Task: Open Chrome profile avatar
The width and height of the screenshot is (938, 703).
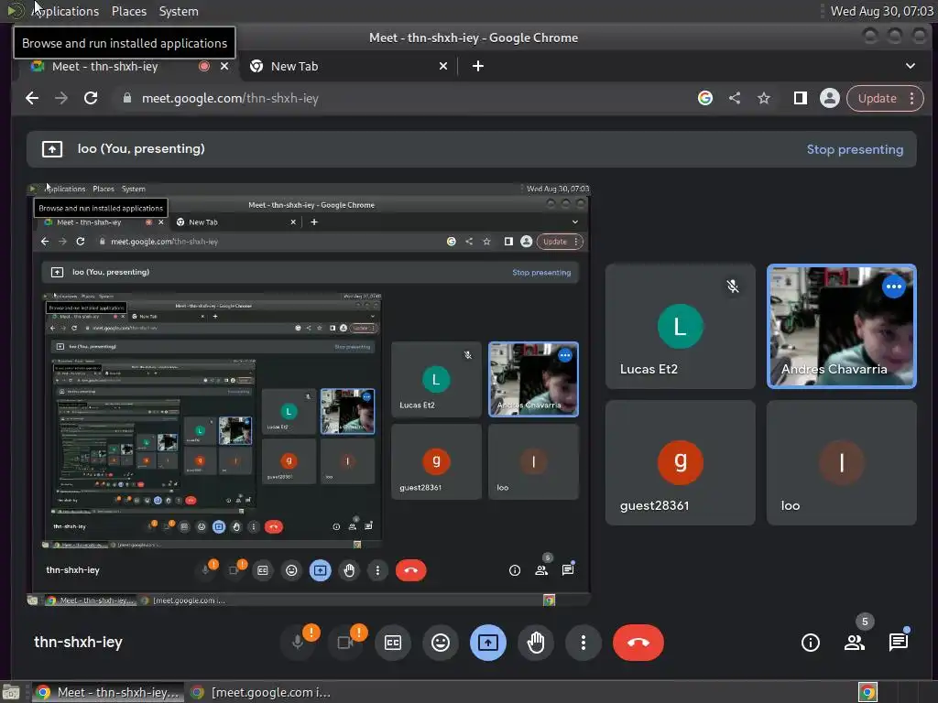Action: (830, 98)
